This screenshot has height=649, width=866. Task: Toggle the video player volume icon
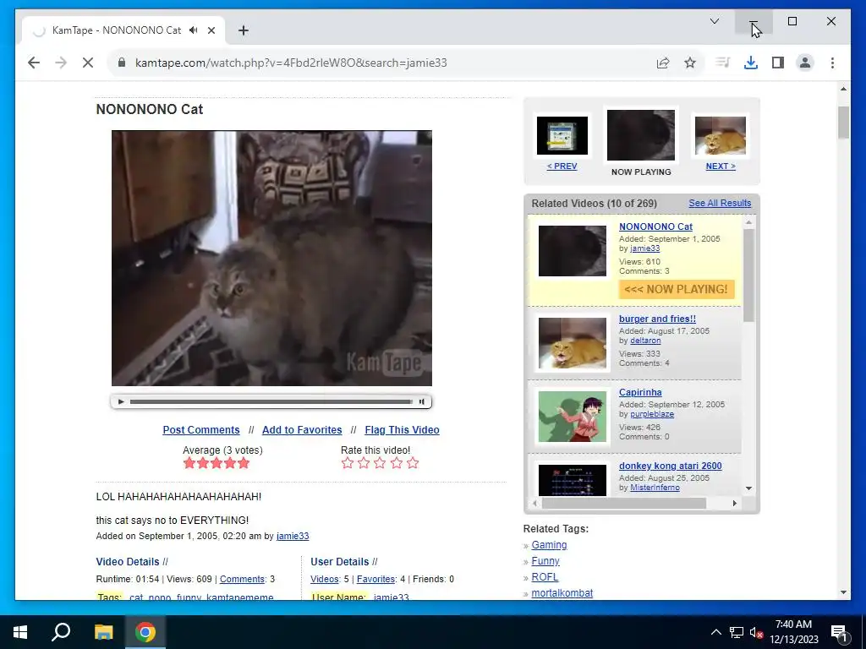[x=421, y=401]
